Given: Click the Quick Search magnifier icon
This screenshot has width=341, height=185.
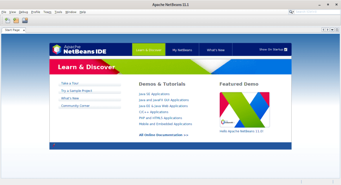Looking at the screenshot, I should (291, 12).
